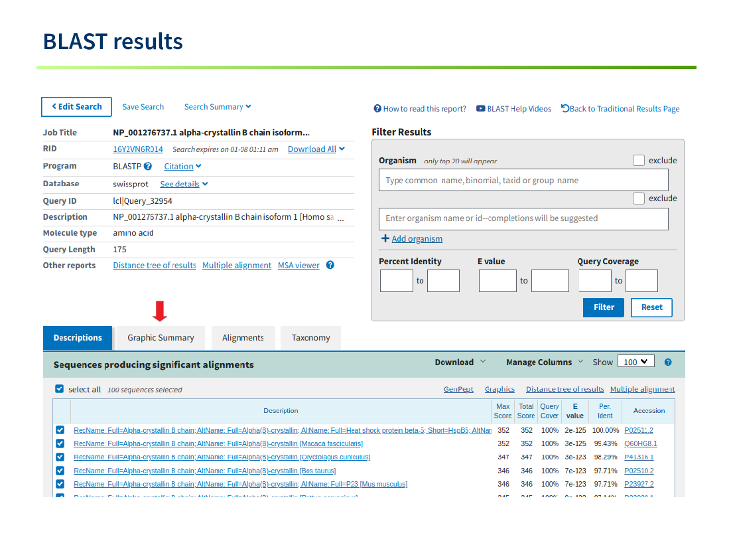Image resolution: width=731 pixels, height=549 pixels.
Task: Expand the truncated Description ellipsis
Action: (x=341, y=218)
